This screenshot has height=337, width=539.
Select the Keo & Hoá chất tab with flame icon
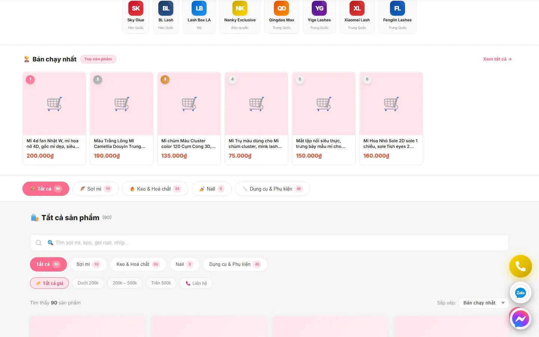[155, 189]
